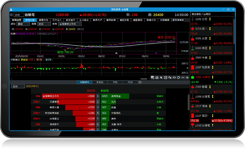Open the chart data search icon
Image resolution: width=245 pixels, height=148 pixels.
(x=153, y=78)
